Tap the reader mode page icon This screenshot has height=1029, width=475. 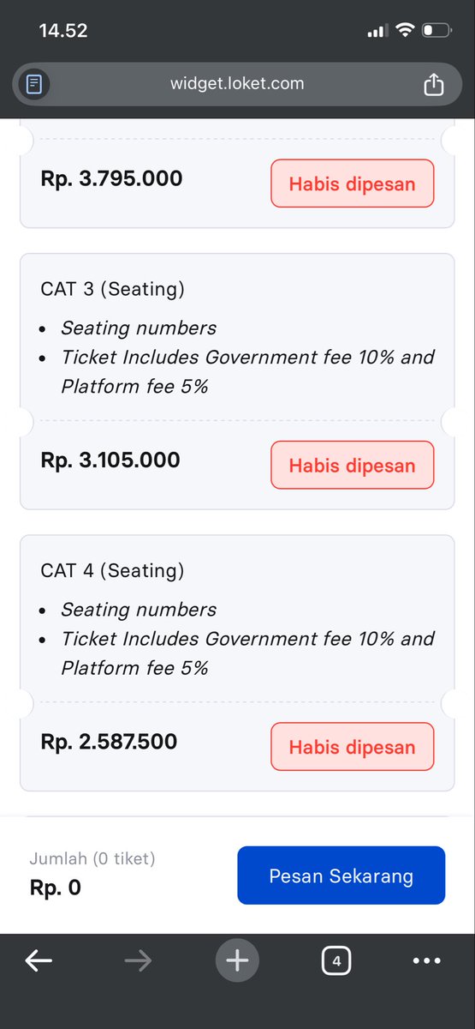(34, 84)
